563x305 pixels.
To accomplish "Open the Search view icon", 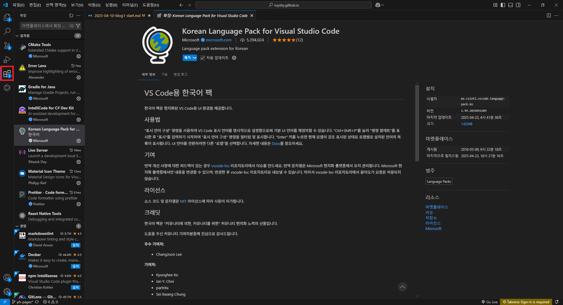I will pyautogui.click(x=7, y=31).
